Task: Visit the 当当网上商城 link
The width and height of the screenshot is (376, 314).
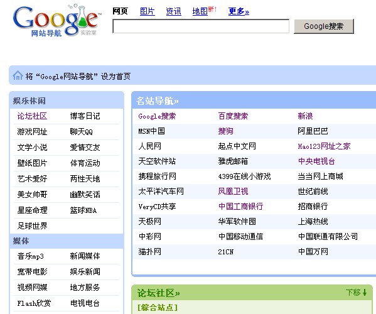Action: pos(320,176)
